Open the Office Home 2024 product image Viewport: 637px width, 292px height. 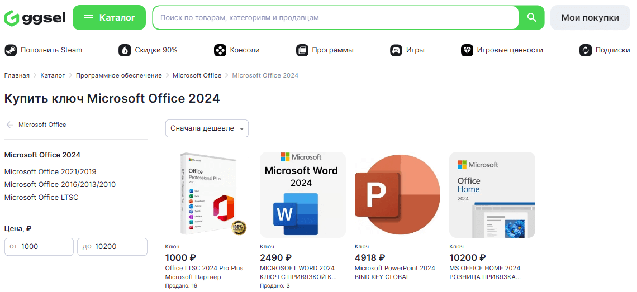pyautogui.click(x=492, y=194)
